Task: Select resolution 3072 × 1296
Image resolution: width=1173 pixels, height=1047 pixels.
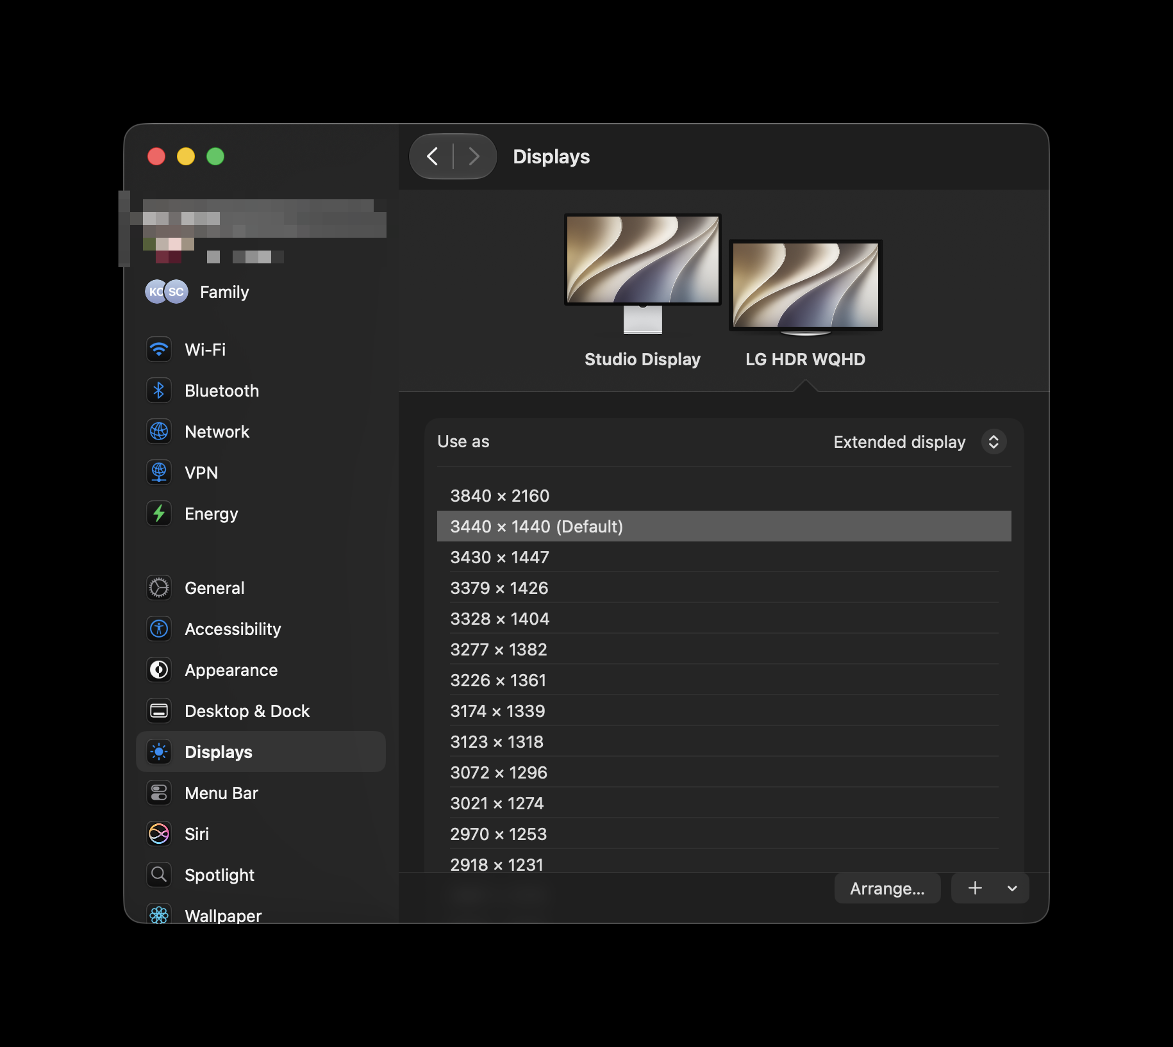Action: click(x=724, y=773)
